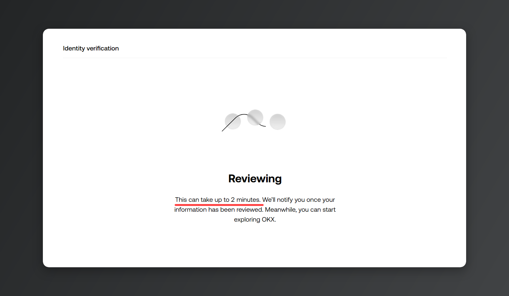Click the loading animation graphic above Reviewing
This screenshot has width=509, height=296.
tap(254, 120)
